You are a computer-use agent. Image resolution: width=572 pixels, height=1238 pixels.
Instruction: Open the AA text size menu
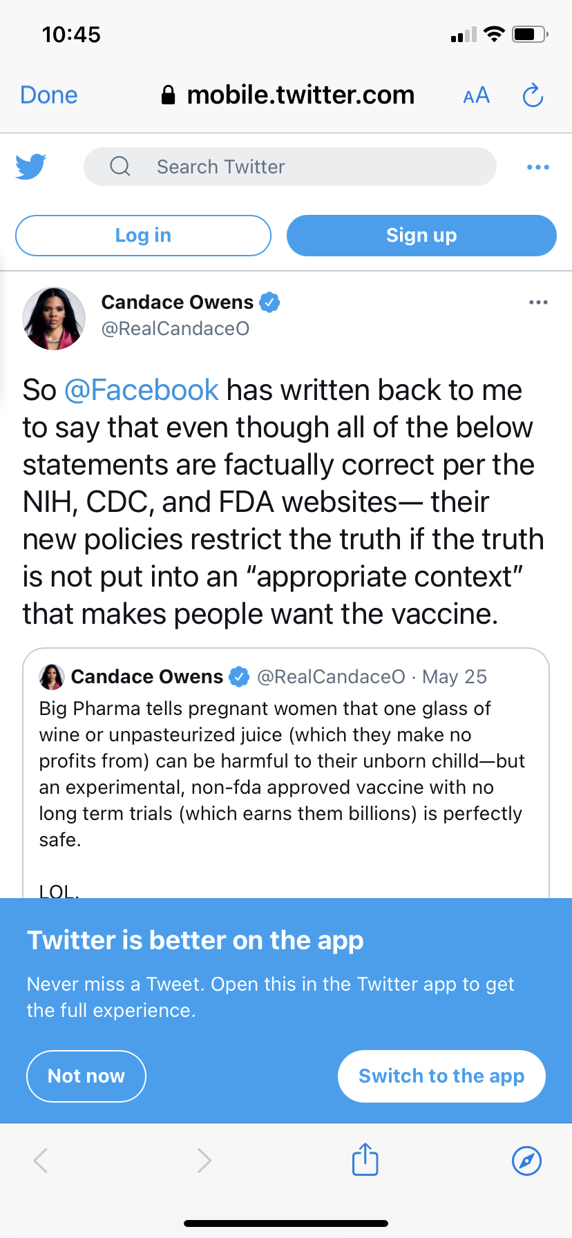point(476,95)
